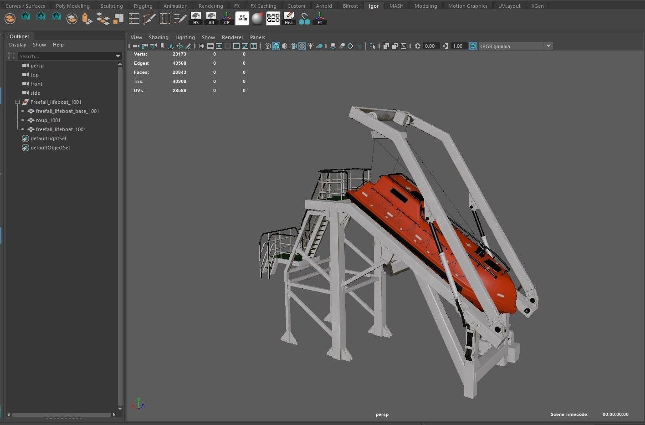
Task: Click the HS shelf button
Action: tap(196, 19)
